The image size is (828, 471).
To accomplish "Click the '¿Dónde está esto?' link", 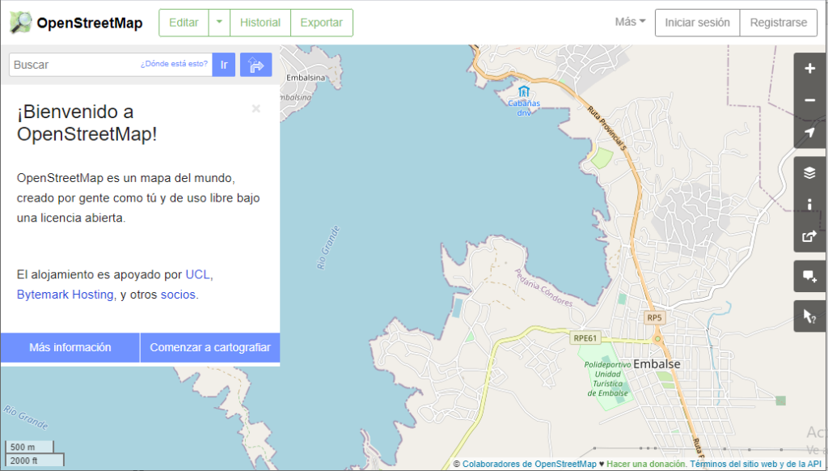I will [174, 64].
